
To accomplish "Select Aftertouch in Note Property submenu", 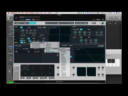I will [x=65, y=53].
